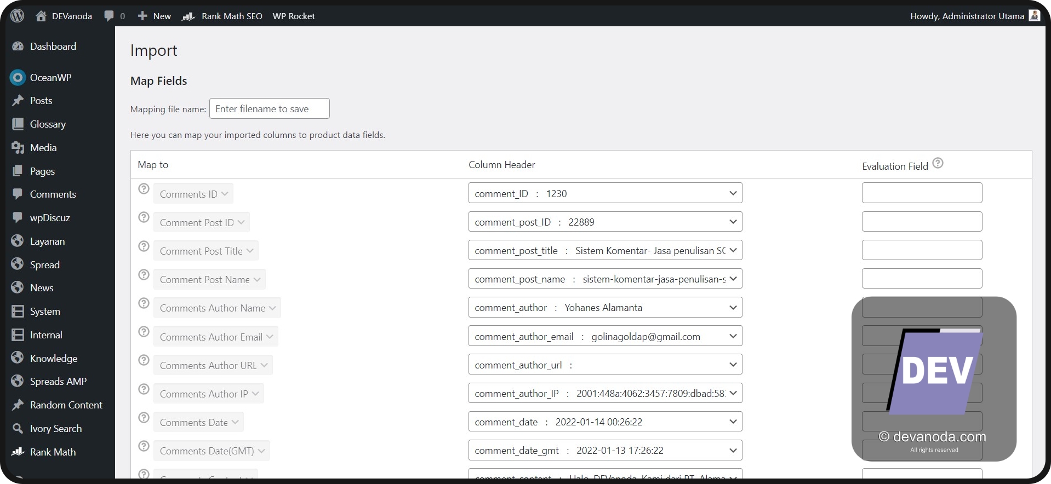The image size is (1051, 484).
Task: Open the Spreads AMP menu item
Action: [x=58, y=382]
